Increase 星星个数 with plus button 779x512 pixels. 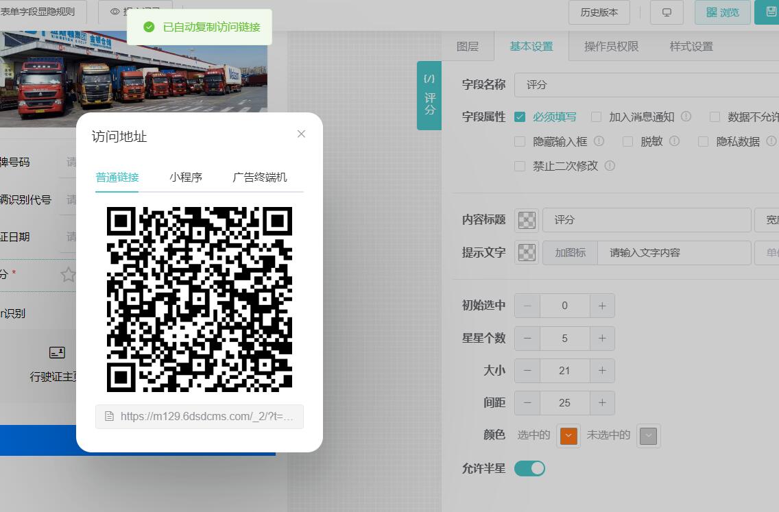(x=602, y=338)
